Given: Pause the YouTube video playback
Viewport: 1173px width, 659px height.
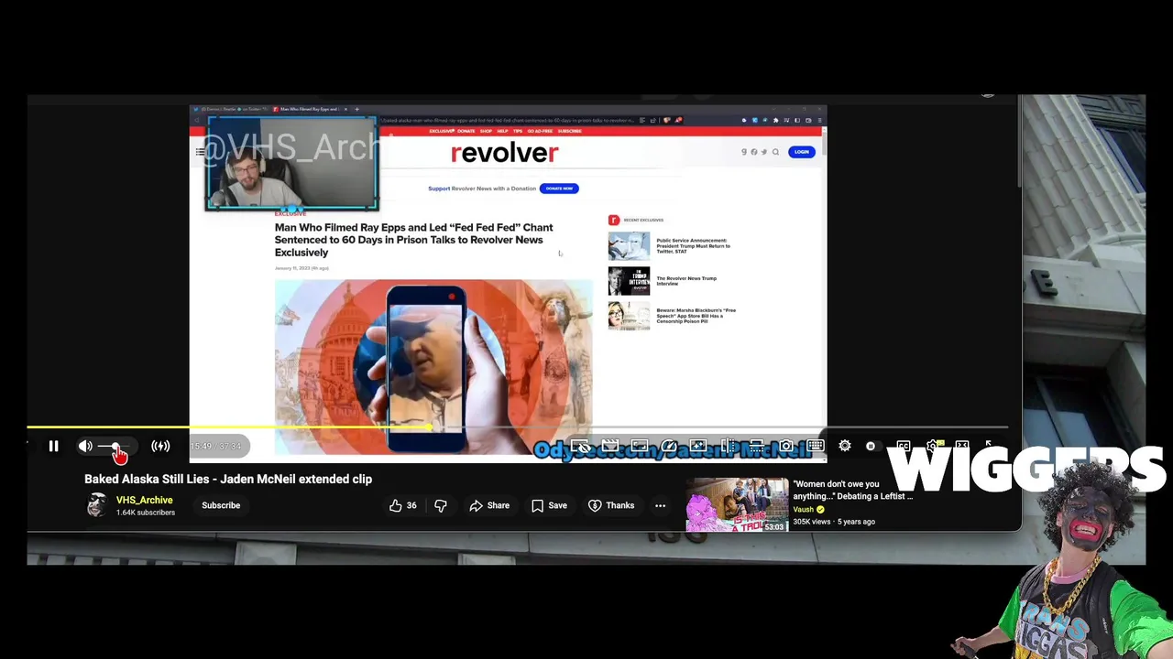Looking at the screenshot, I should [53, 446].
